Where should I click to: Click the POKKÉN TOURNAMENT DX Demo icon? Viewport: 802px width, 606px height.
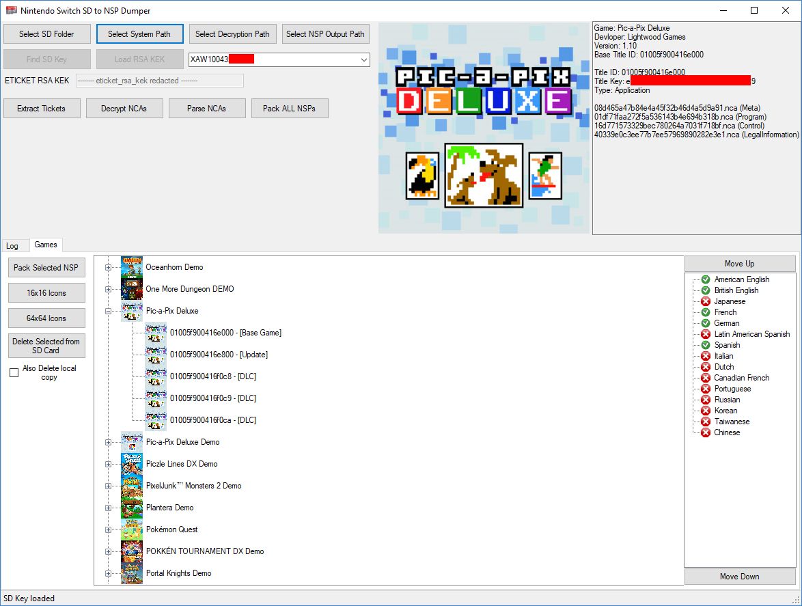coord(131,551)
